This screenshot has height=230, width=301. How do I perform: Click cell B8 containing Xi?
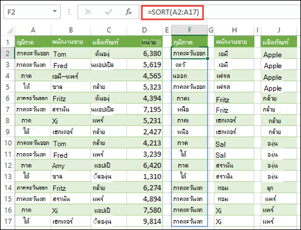click(71, 121)
